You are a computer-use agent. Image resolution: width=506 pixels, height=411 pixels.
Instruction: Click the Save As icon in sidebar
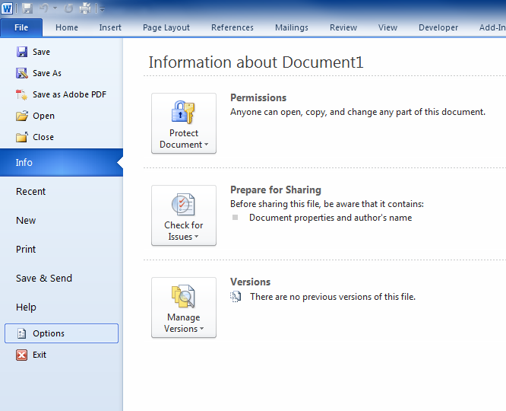[22, 73]
